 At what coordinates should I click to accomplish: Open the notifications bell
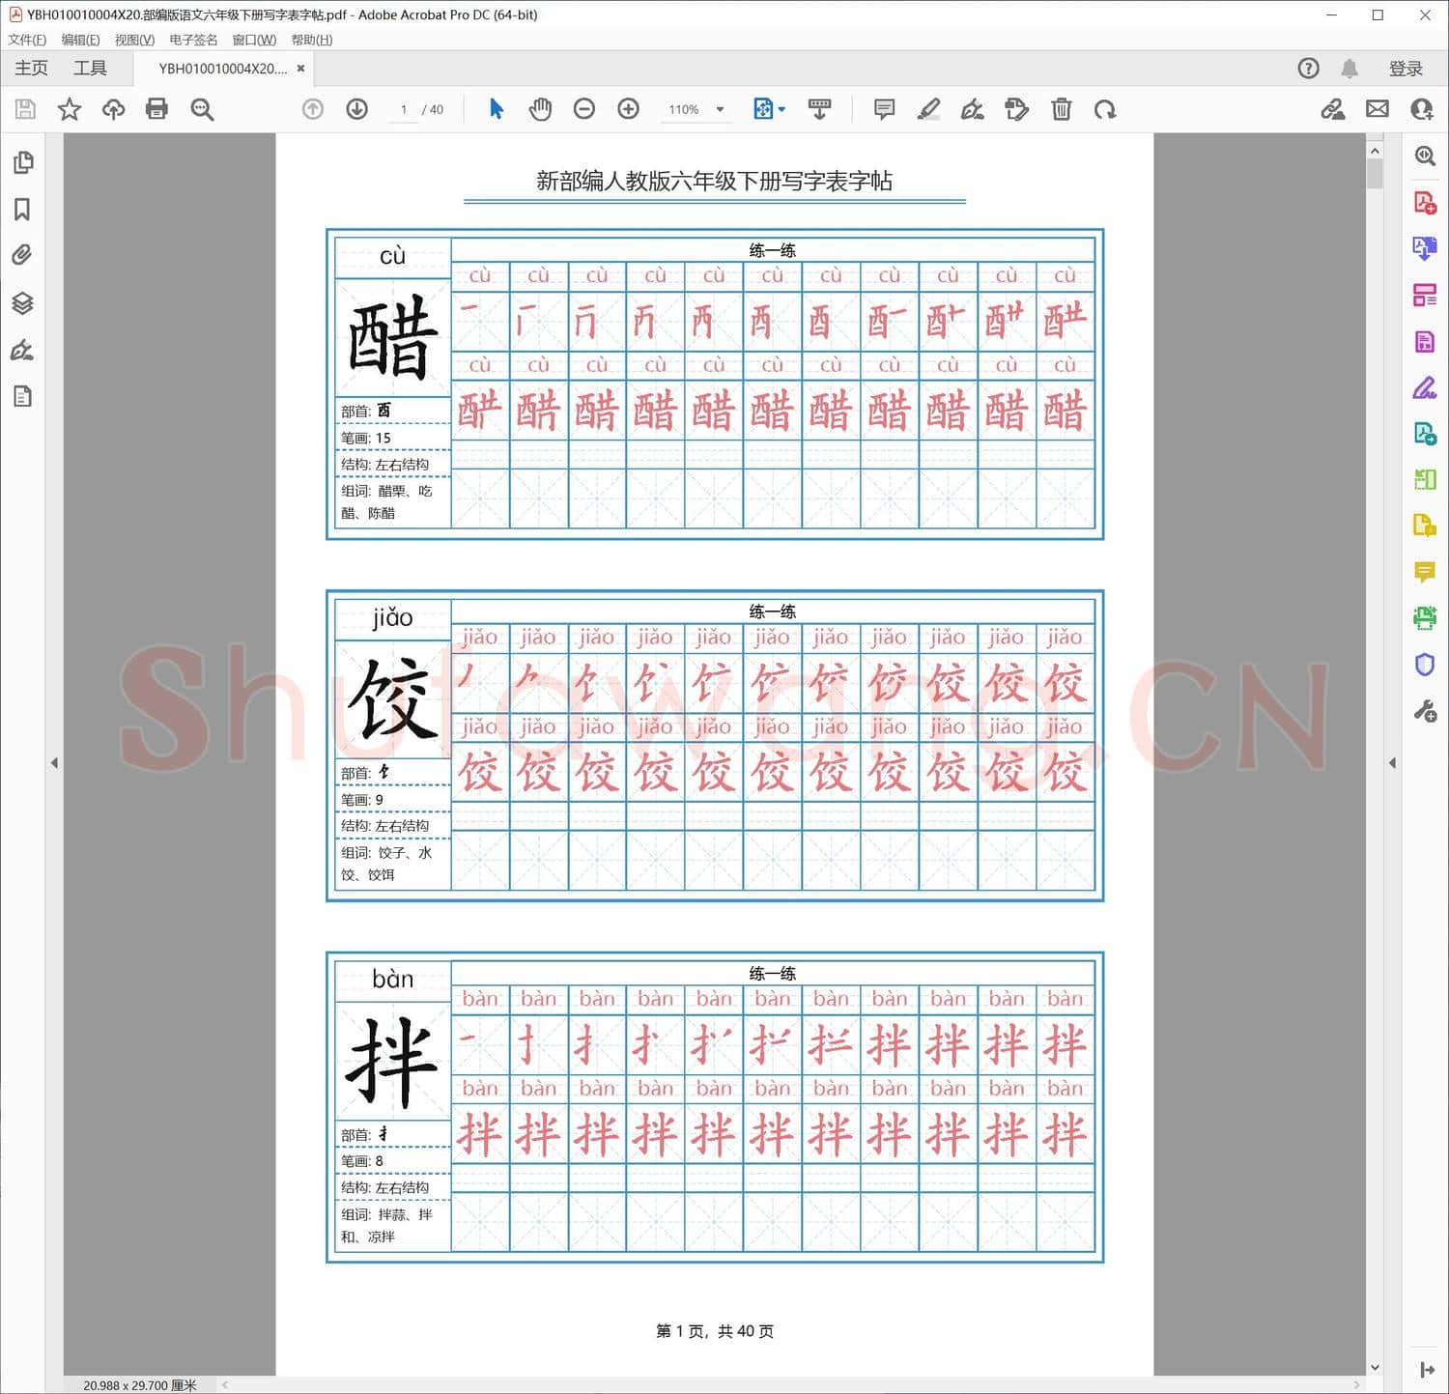(1350, 68)
